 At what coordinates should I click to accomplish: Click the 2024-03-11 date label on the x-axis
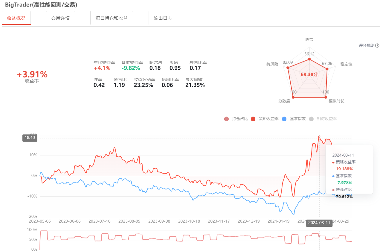[x=319, y=223]
